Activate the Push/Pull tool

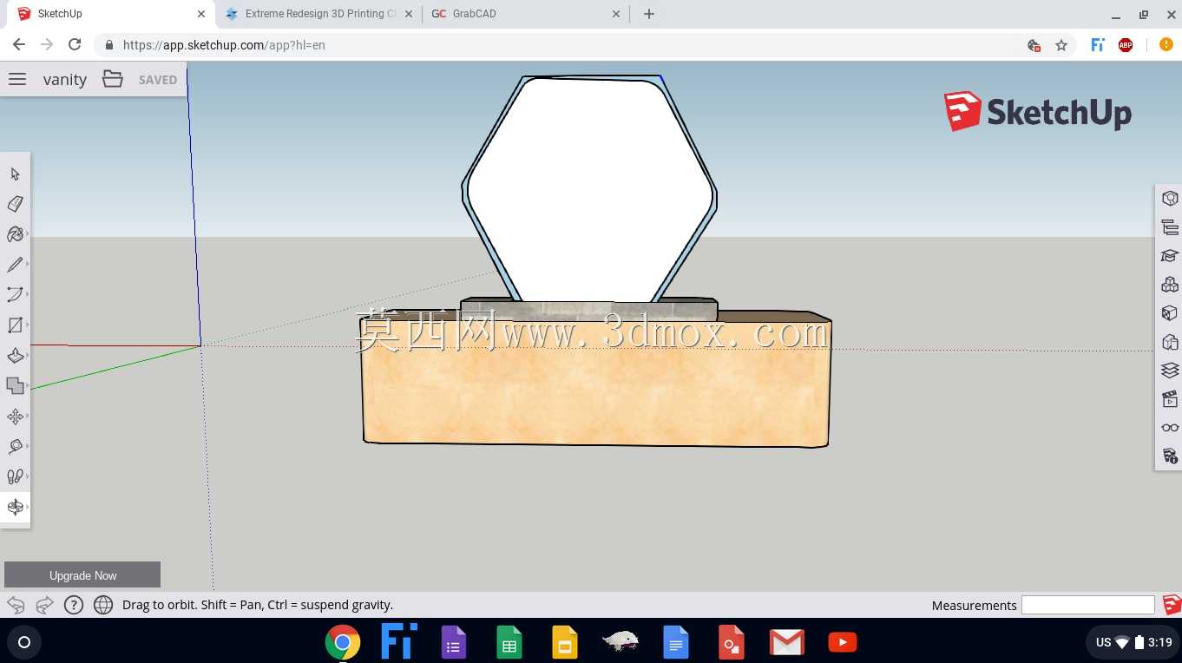click(15, 356)
